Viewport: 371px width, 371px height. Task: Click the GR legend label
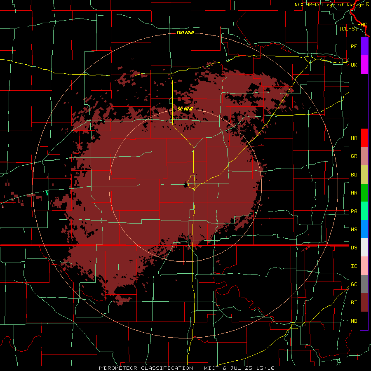[354, 156]
